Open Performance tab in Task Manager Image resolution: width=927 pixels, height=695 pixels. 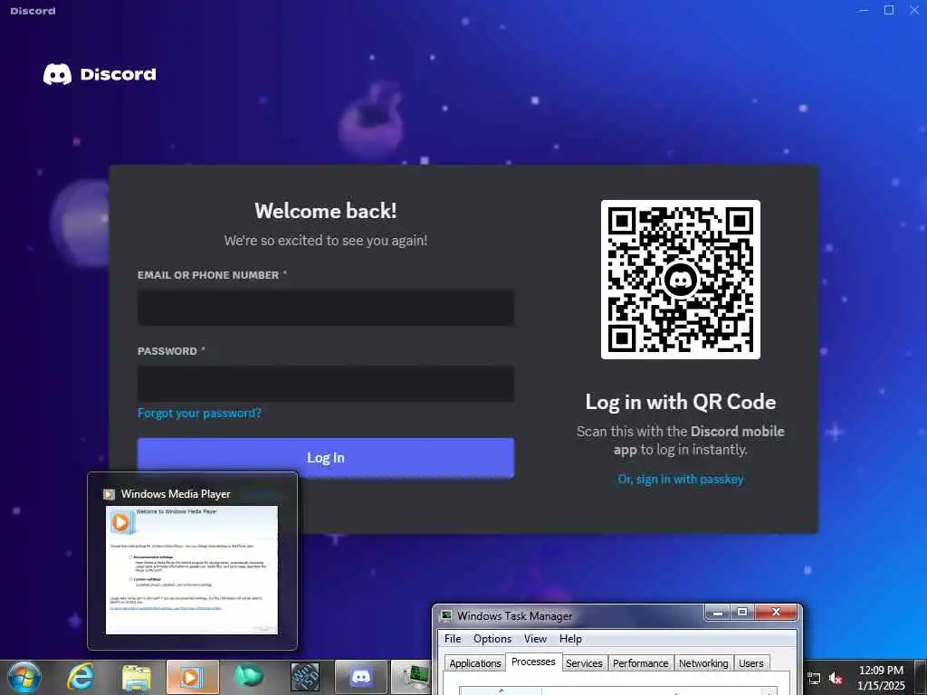(640, 663)
